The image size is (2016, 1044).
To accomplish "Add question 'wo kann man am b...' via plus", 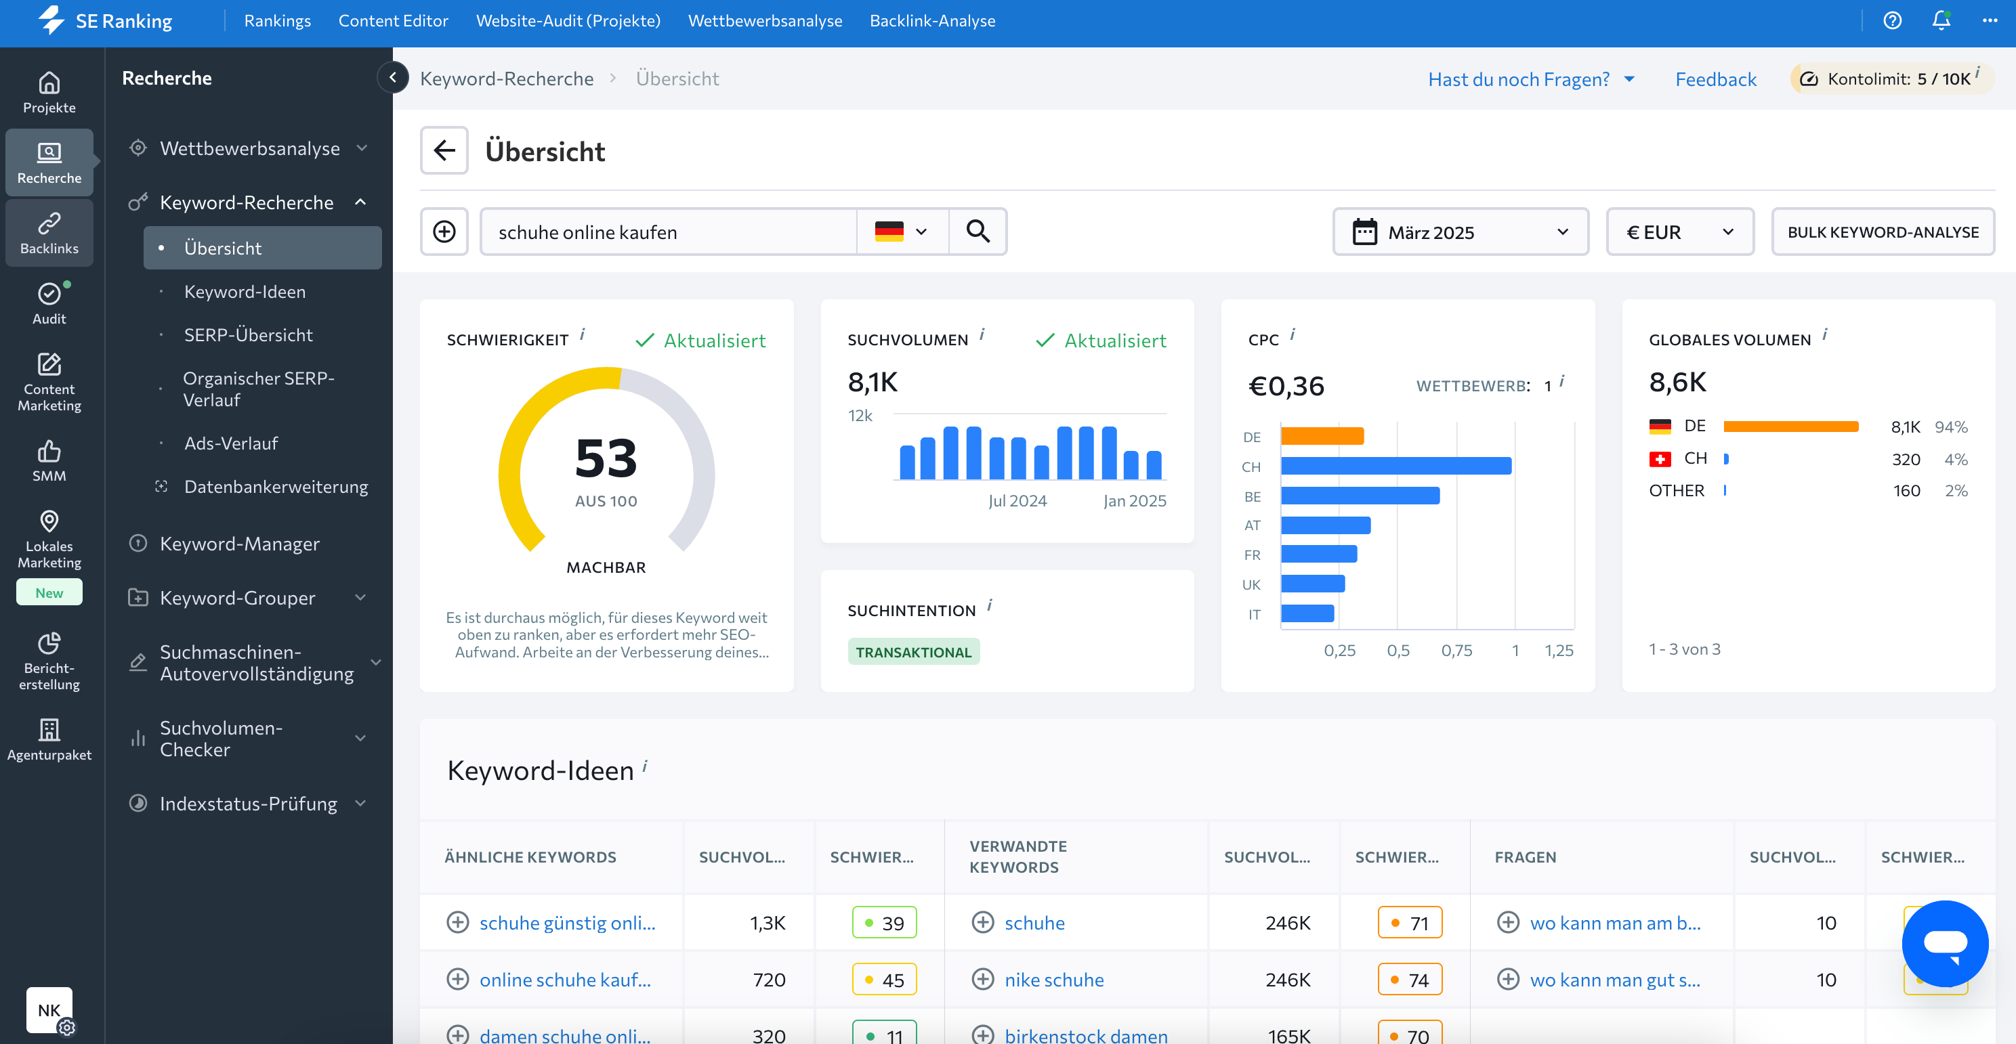I will point(1507,923).
